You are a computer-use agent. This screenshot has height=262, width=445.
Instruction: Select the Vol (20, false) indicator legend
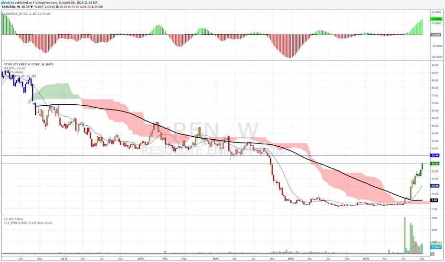13,219
